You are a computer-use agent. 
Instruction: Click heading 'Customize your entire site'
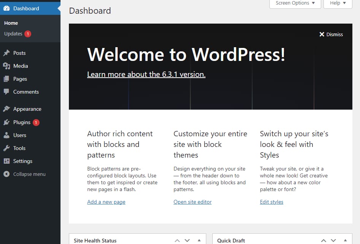(210, 144)
